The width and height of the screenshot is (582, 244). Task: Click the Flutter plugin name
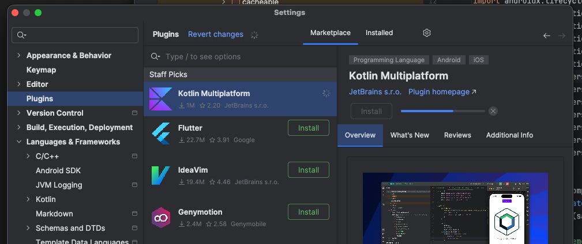point(190,128)
